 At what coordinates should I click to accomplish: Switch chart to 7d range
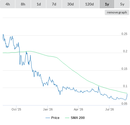[x=54, y=4]
